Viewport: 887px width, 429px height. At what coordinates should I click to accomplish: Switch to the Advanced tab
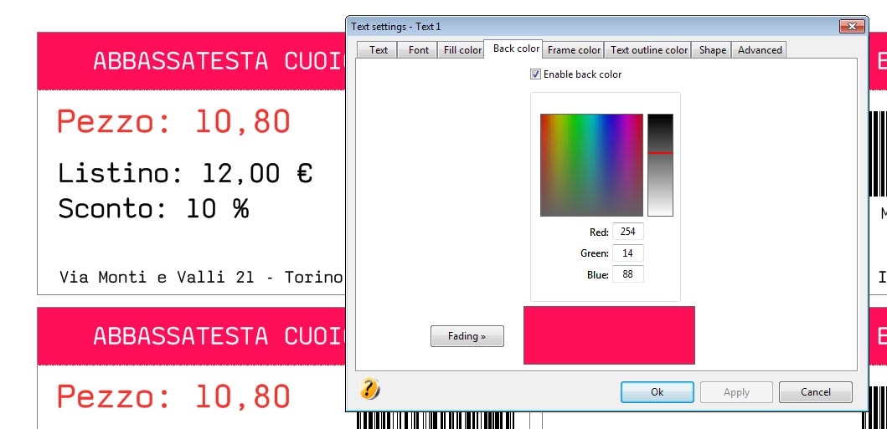click(759, 49)
